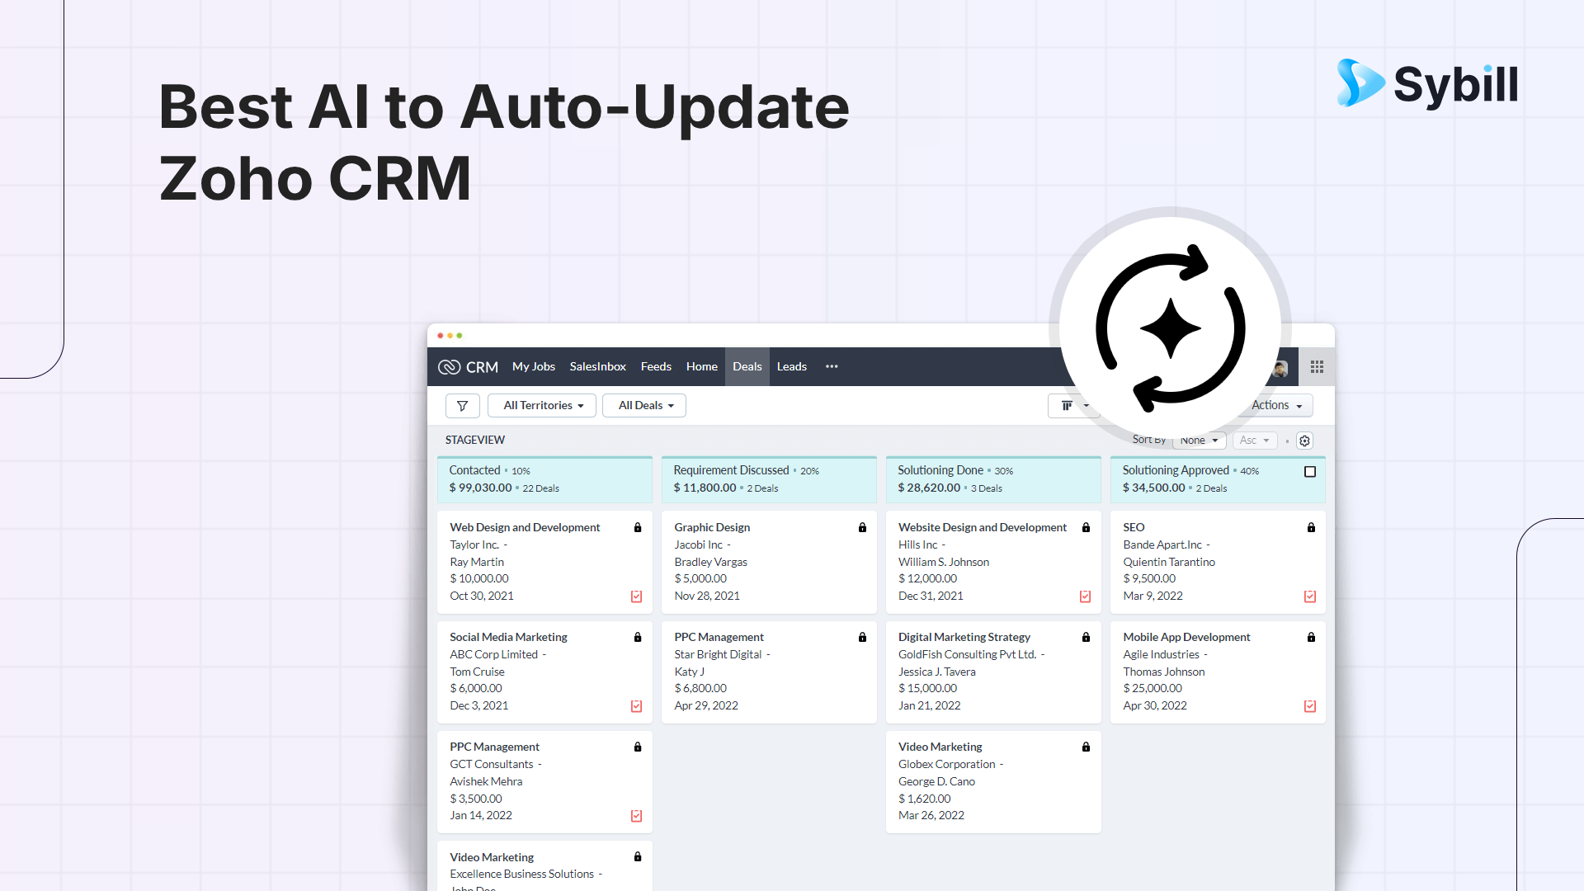Open the Graphic Design deal
The height and width of the screenshot is (891, 1584).
point(712,528)
